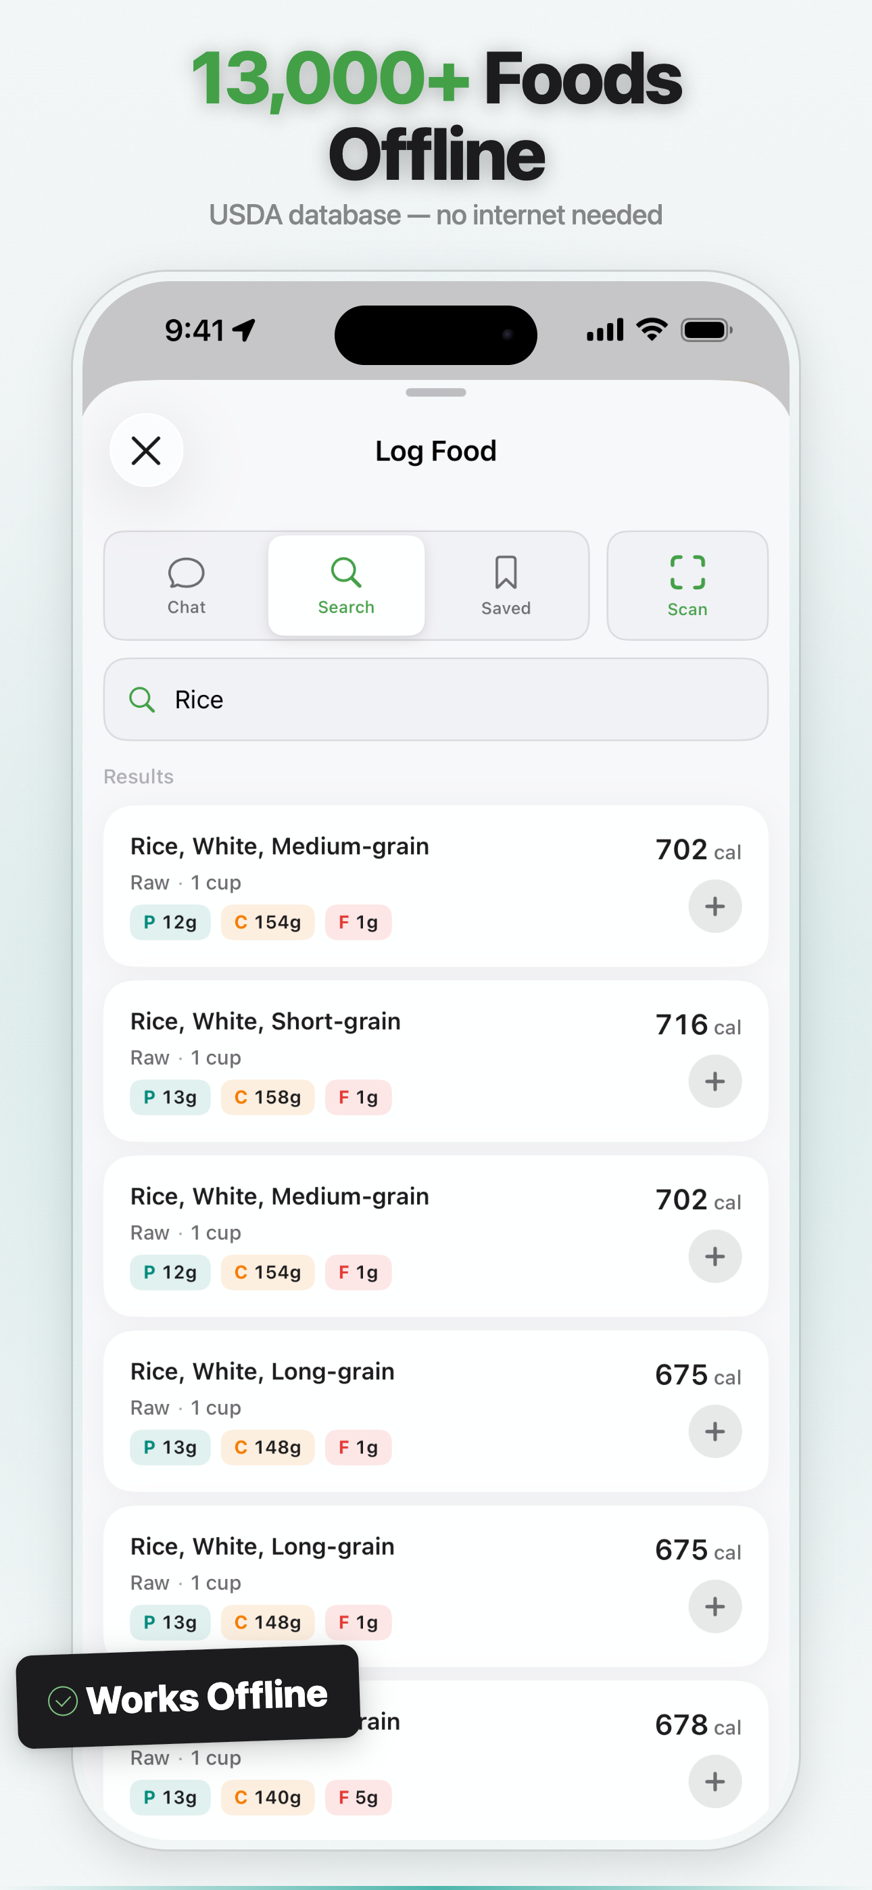The image size is (872, 1890).
Task: Add Rice, White, Long-grain (675 cal) to log
Action: pos(714,1432)
